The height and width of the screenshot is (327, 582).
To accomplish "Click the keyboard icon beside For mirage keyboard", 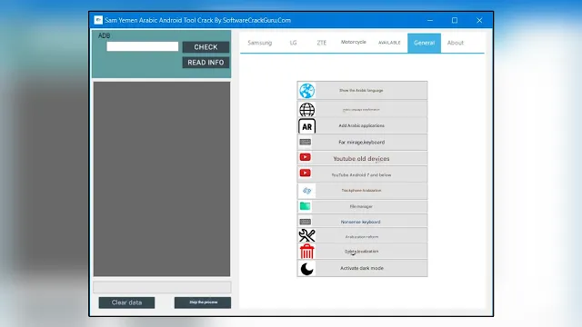I will [306, 142].
